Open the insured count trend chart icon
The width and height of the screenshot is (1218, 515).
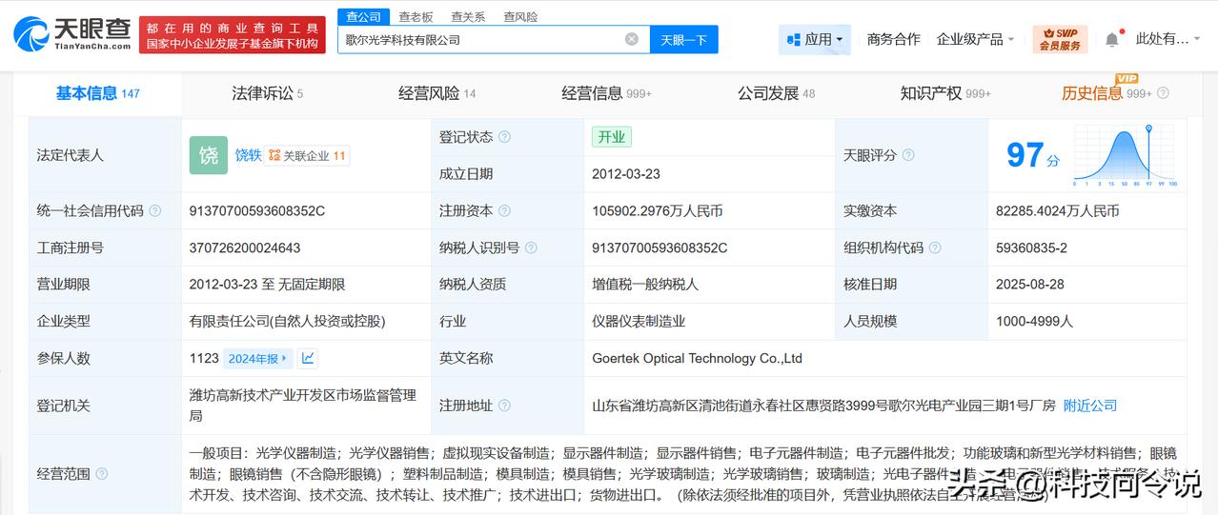coord(308,359)
